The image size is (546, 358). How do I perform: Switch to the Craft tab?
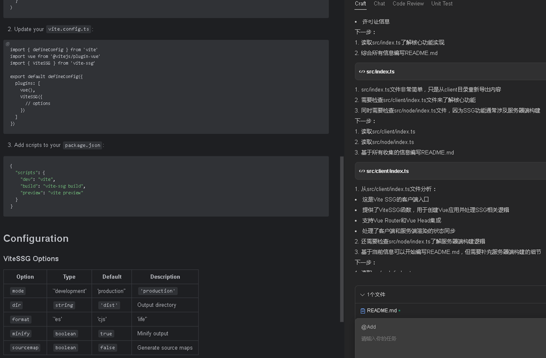[360, 4]
